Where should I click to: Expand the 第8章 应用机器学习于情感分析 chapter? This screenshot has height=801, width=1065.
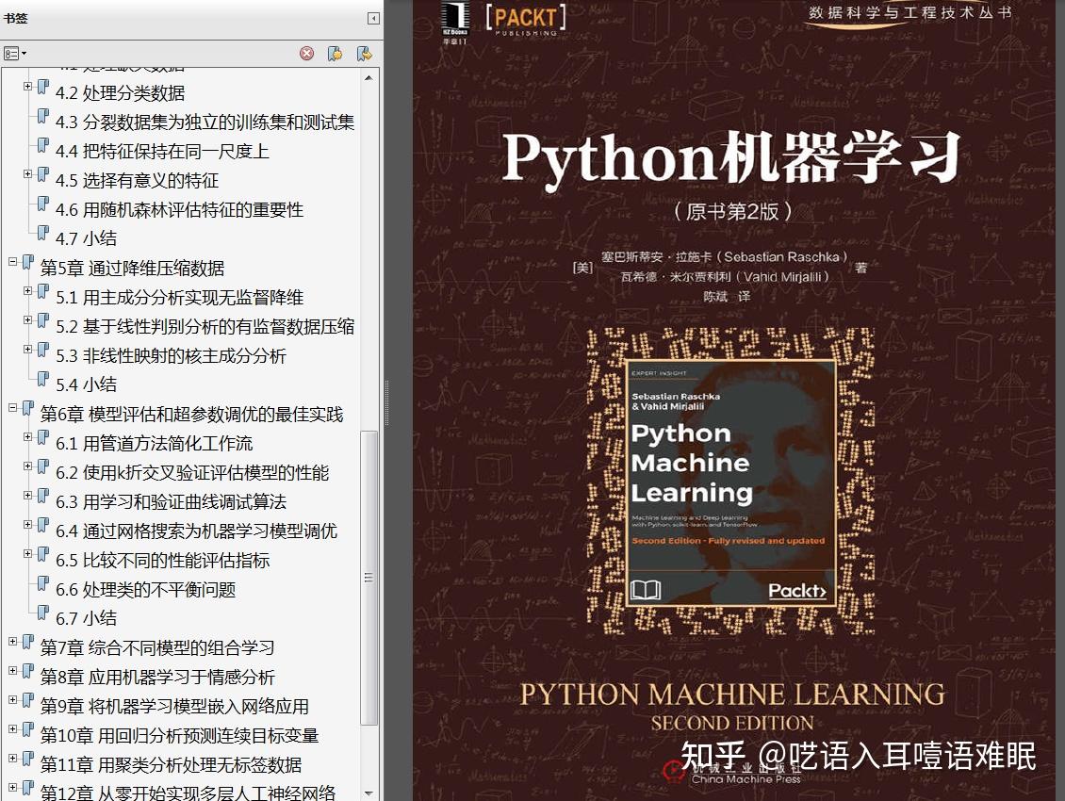(12, 671)
